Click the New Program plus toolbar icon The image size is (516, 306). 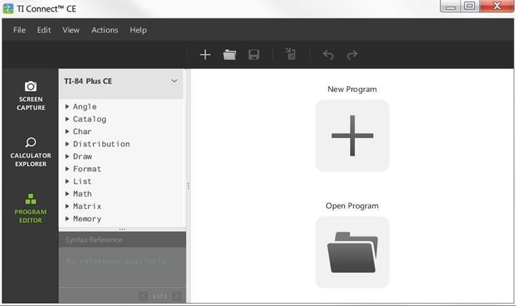click(x=205, y=54)
